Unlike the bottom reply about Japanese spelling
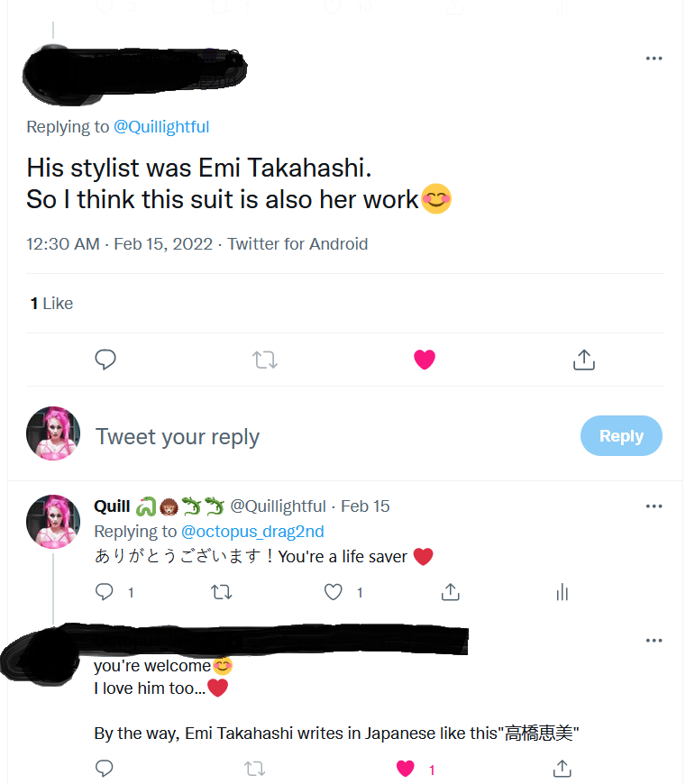 [406, 769]
